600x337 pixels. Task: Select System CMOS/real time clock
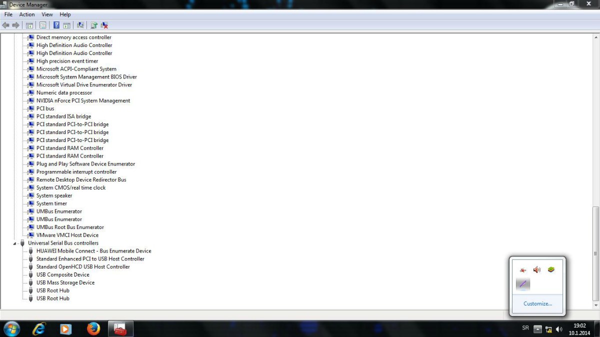pos(71,187)
